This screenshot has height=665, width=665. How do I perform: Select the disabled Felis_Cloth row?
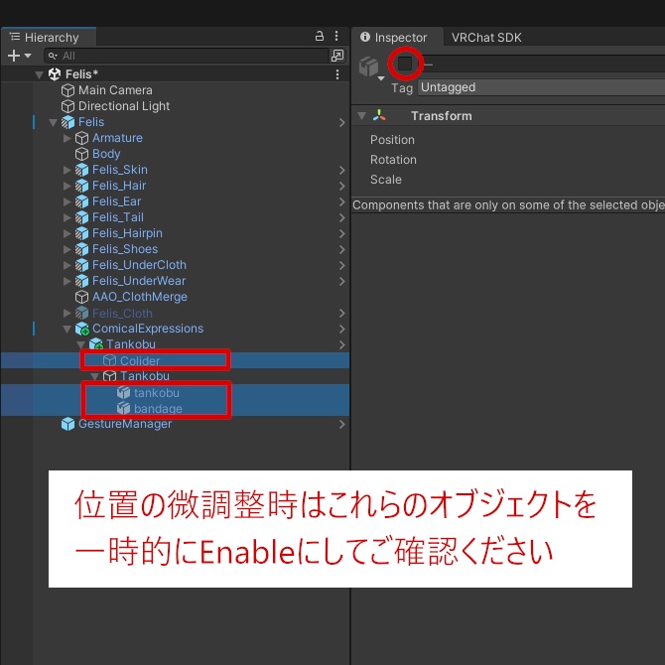(175, 313)
